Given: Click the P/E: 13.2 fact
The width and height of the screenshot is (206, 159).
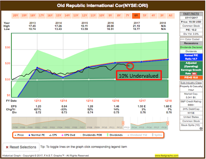Looking at the screenshot, I should pyautogui.click(x=191, y=30).
